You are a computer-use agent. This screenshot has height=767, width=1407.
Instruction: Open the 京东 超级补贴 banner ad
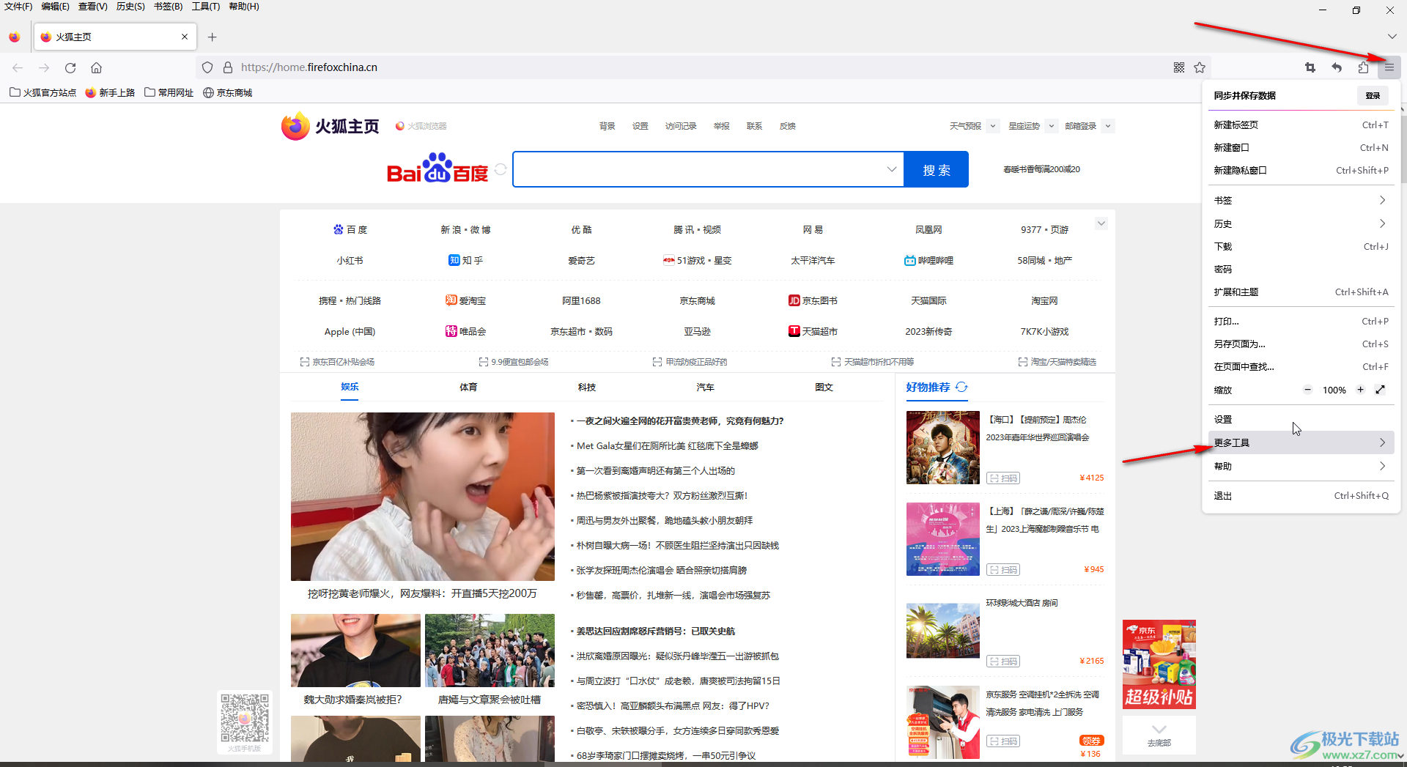(x=1159, y=664)
